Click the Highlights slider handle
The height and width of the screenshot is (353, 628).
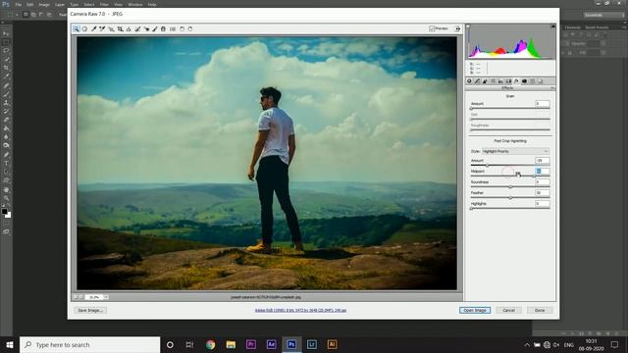[x=471, y=209]
